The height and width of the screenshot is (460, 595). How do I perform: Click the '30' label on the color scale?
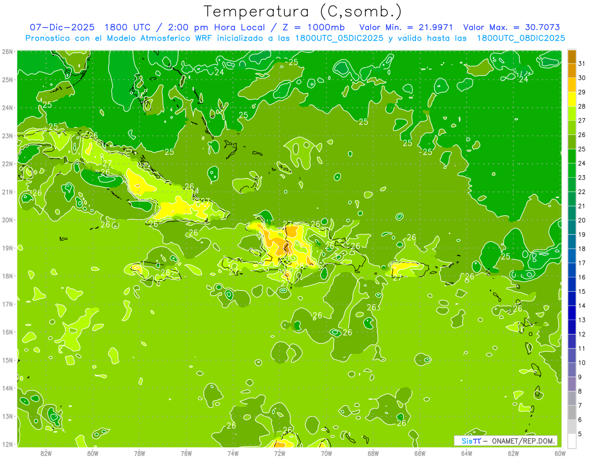click(x=582, y=77)
